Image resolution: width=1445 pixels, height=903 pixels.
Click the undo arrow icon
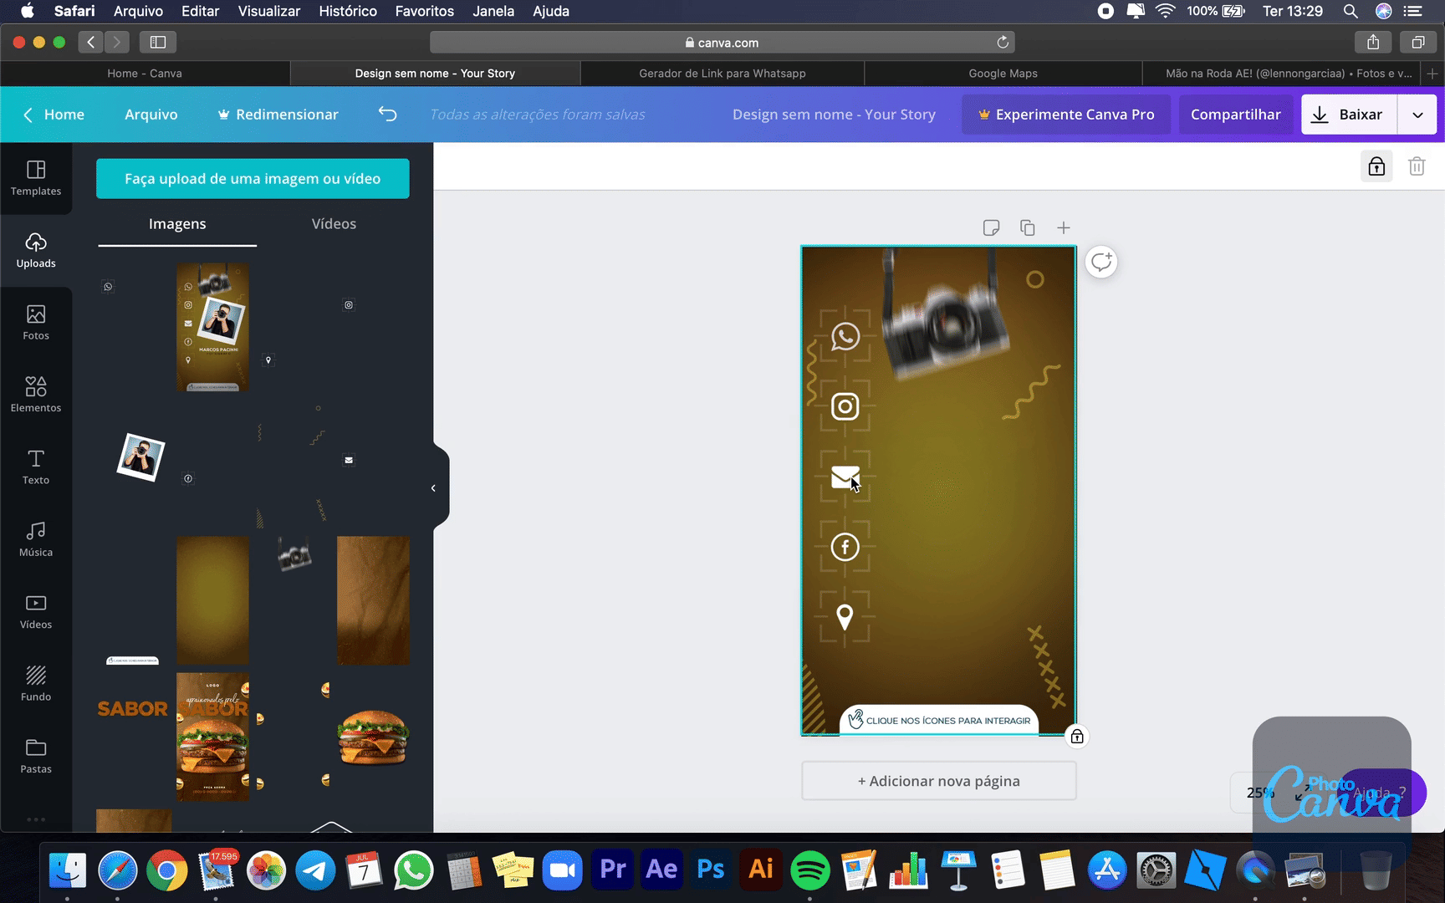click(x=387, y=115)
